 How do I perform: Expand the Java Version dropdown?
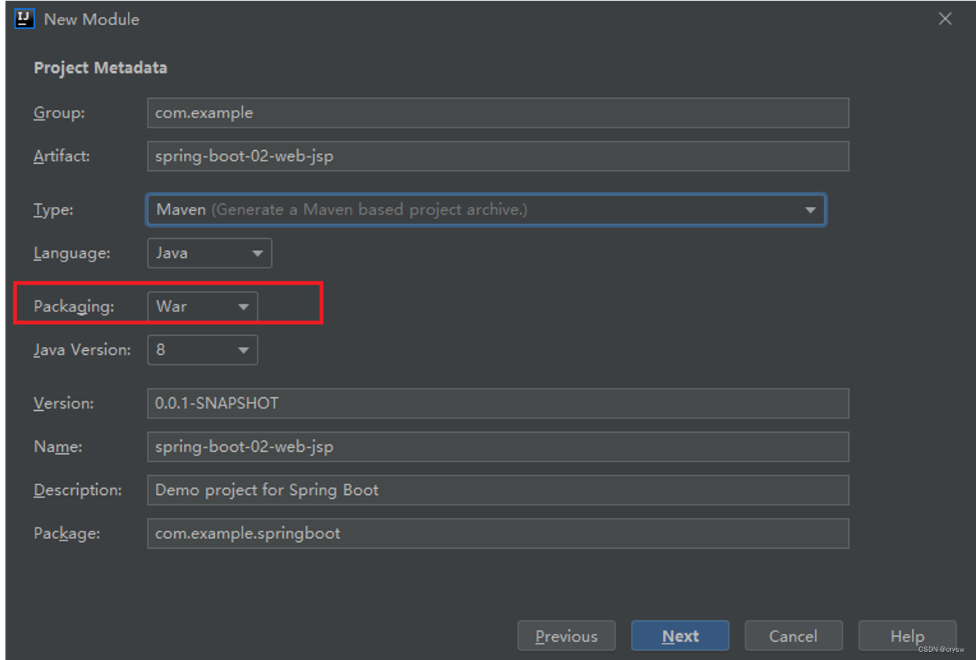tap(202, 349)
